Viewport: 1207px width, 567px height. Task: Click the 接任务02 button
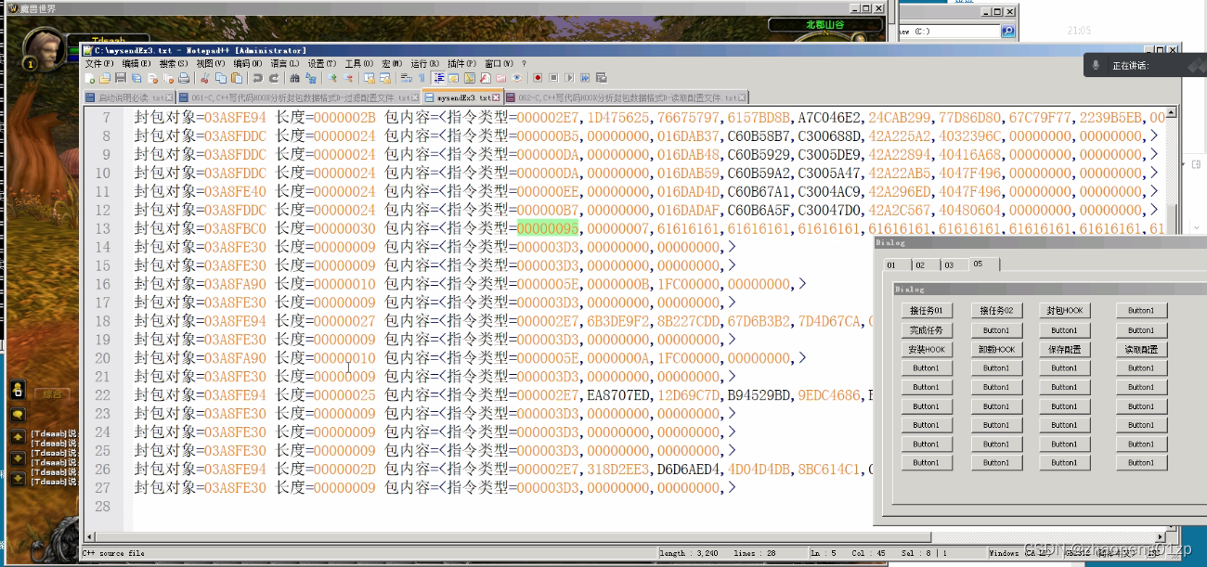[x=996, y=311]
